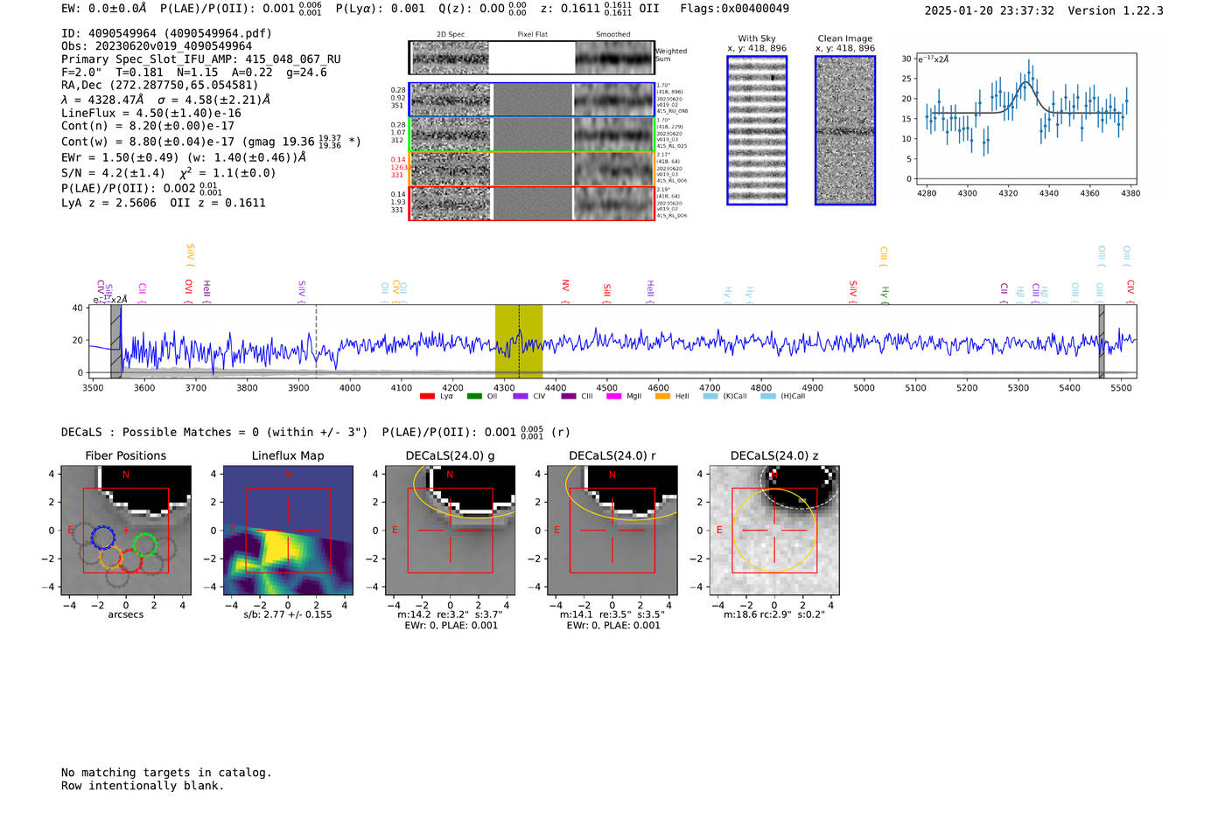This screenshot has height=833, width=1225.
Task: Click the green OII legend swatch
Action: click(474, 397)
